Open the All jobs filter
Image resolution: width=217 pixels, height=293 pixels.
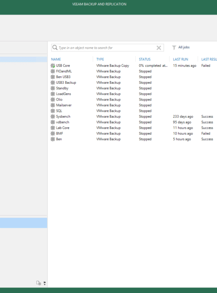pos(181,47)
